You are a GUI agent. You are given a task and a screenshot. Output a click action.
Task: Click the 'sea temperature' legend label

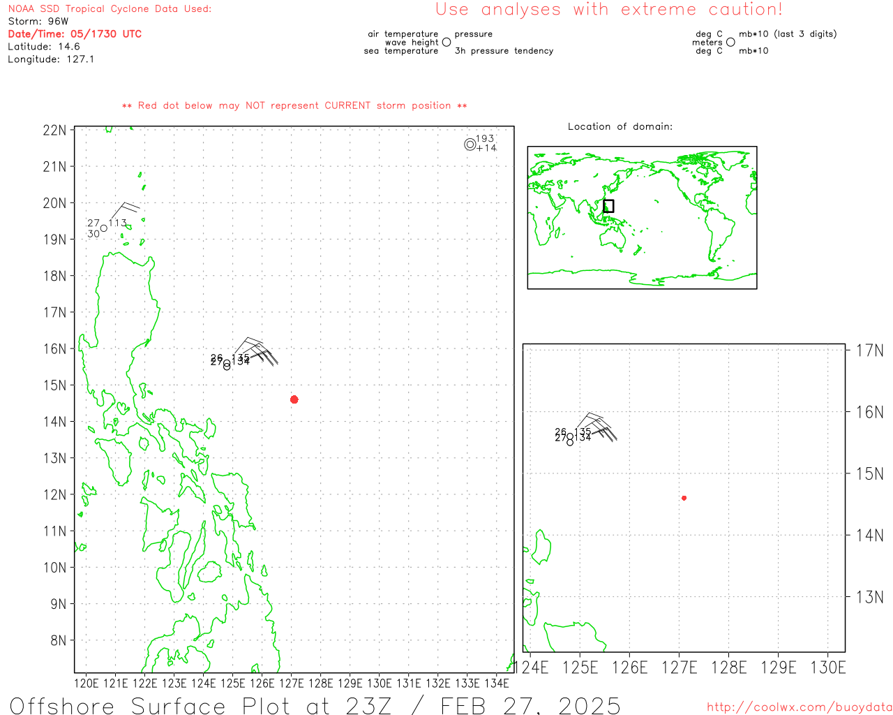pos(401,51)
